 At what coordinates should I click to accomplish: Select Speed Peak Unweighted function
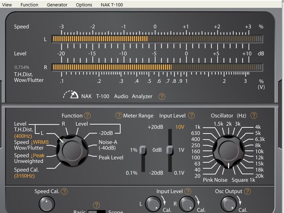tap(29, 158)
